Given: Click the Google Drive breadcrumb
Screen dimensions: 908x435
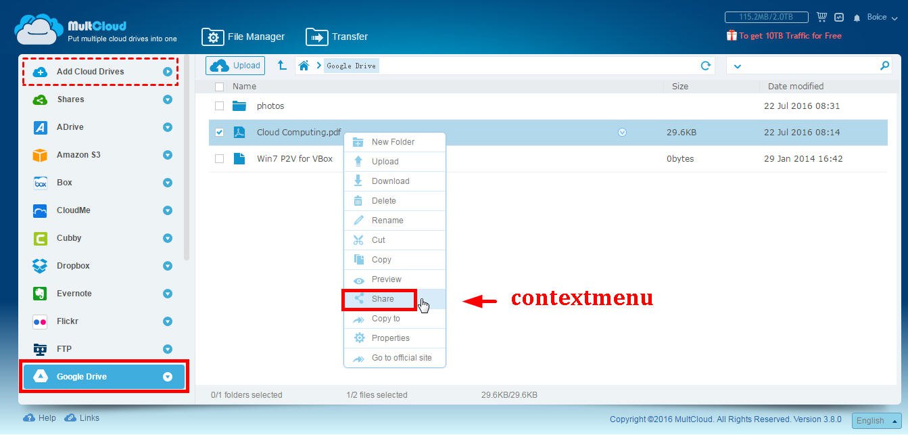Looking at the screenshot, I should [x=351, y=66].
